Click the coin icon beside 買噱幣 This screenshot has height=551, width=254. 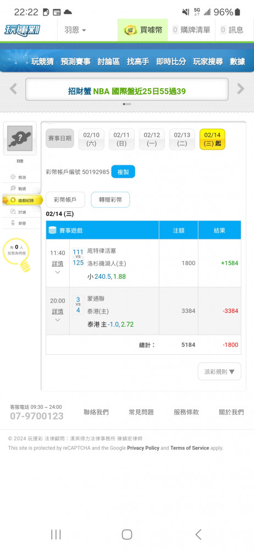point(130,30)
